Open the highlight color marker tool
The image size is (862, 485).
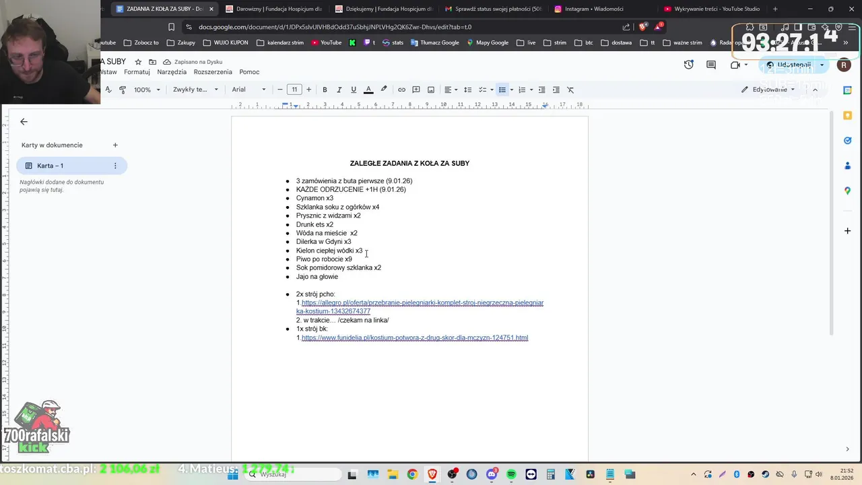tap(384, 90)
